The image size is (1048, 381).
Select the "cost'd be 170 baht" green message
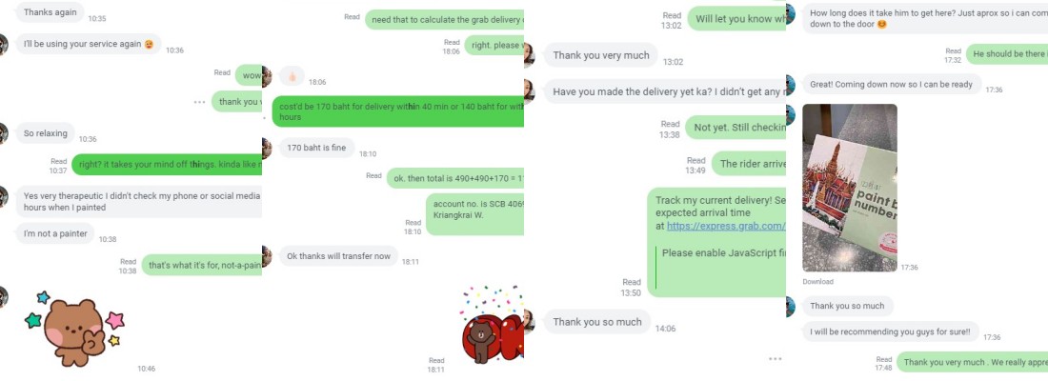[x=397, y=110]
